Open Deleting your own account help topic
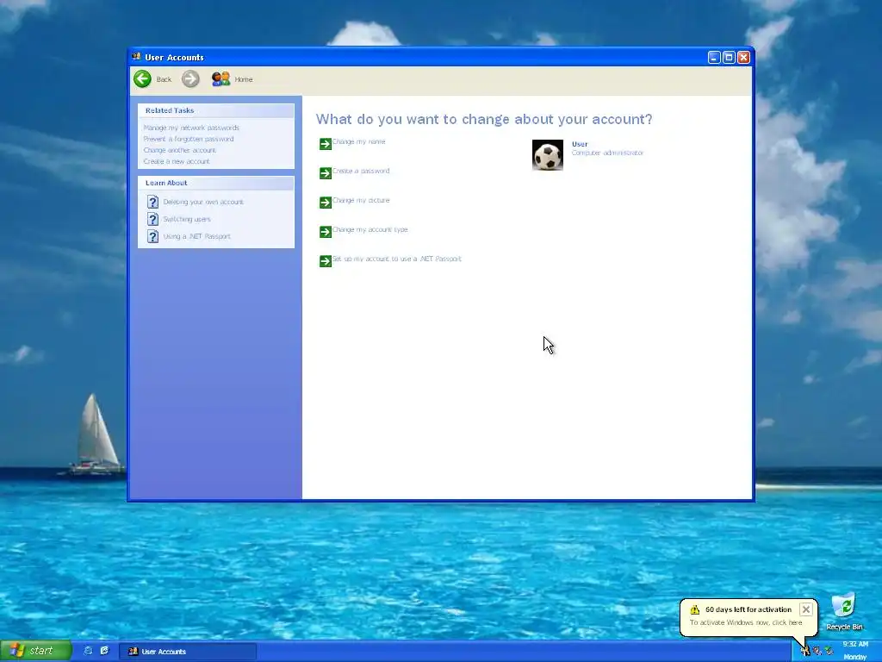Image resolution: width=882 pixels, height=662 pixels. pos(203,202)
